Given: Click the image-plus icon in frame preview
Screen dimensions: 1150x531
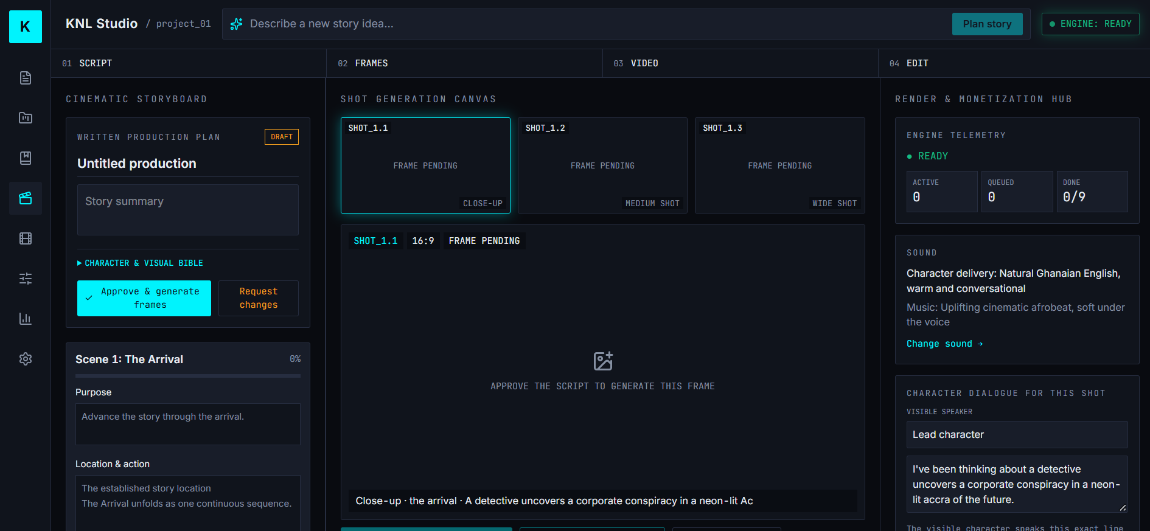Looking at the screenshot, I should 603,361.
